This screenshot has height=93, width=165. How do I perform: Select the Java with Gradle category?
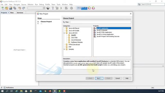(x=74, y=30)
